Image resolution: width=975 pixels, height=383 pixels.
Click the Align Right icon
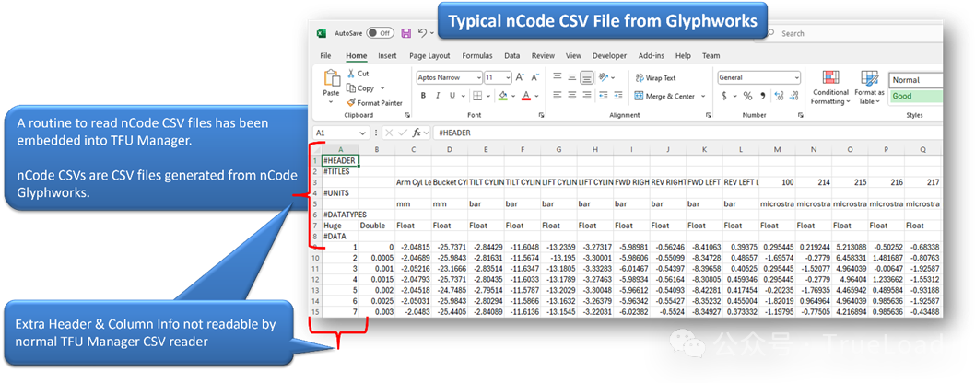tap(586, 96)
